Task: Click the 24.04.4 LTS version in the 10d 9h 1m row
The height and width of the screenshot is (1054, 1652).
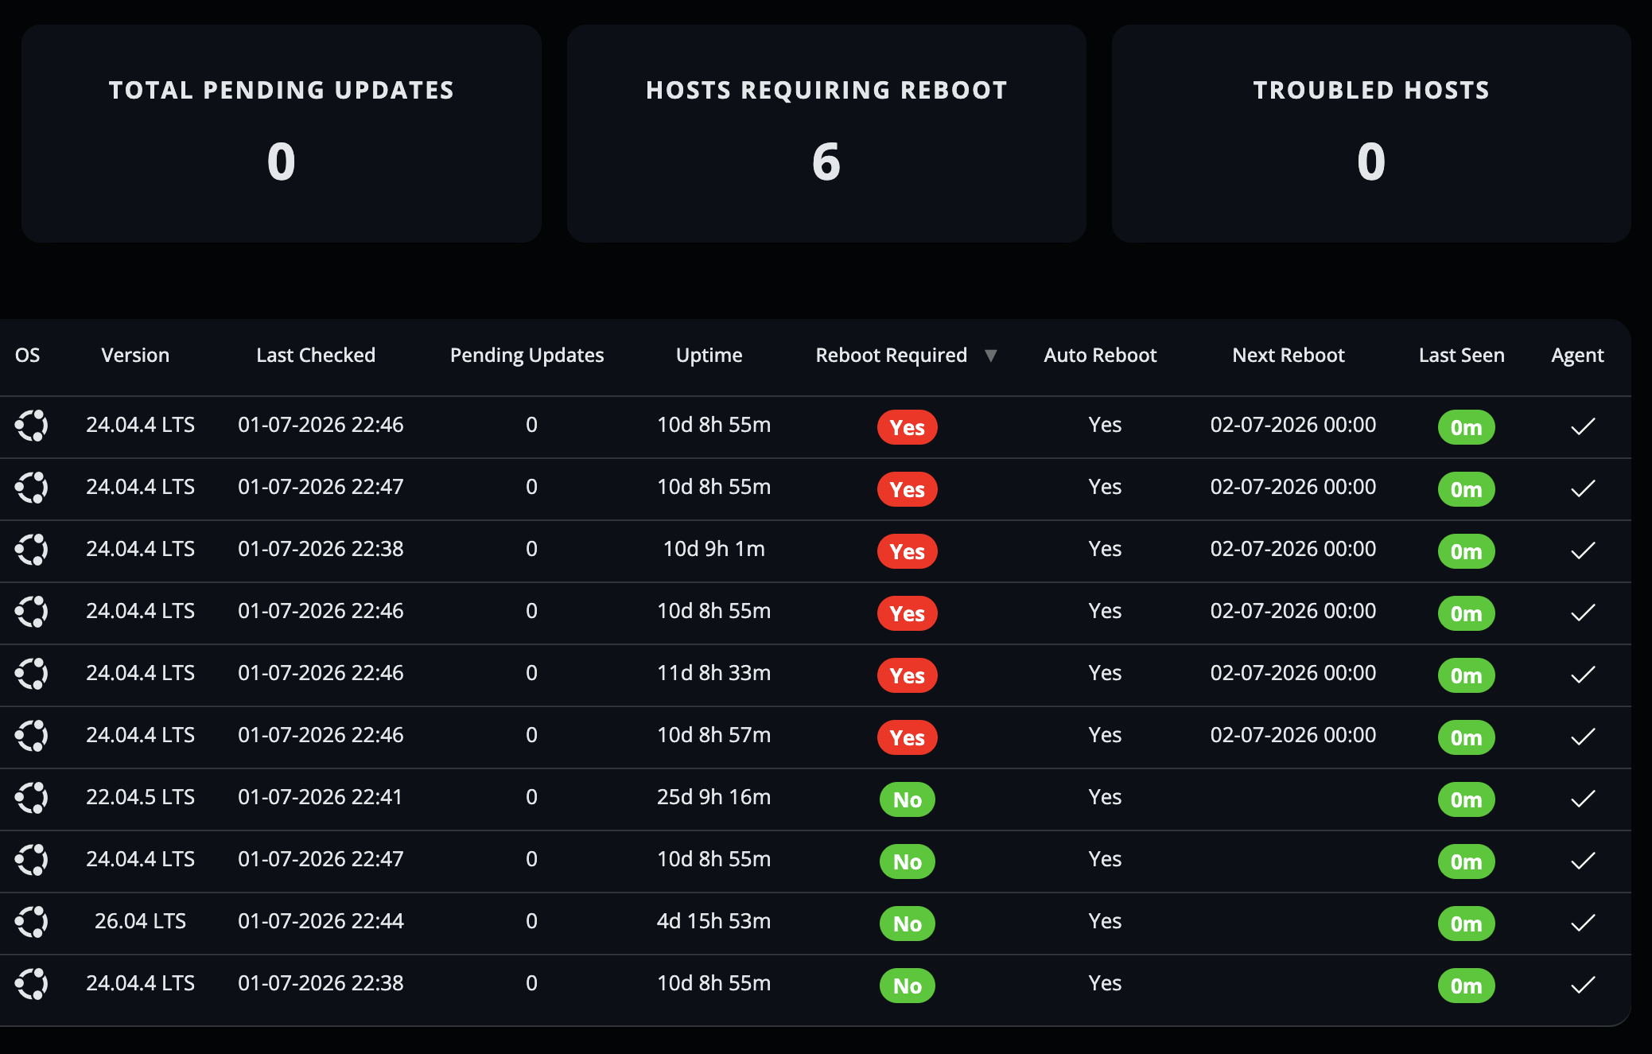Action: click(x=140, y=549)
